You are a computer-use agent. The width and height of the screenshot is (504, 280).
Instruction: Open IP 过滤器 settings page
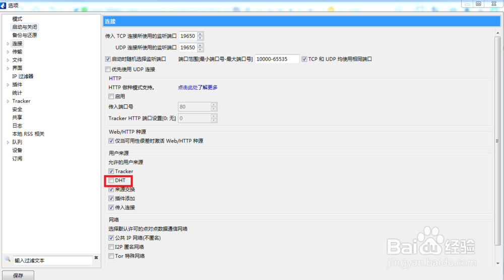coord(23,77)
